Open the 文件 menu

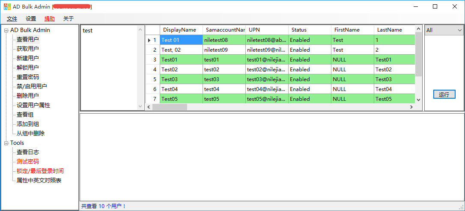pos(12,18)
